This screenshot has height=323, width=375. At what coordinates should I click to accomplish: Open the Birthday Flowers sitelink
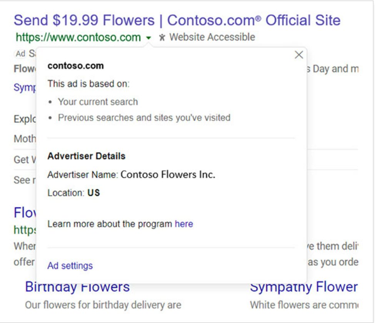point(77,287)
